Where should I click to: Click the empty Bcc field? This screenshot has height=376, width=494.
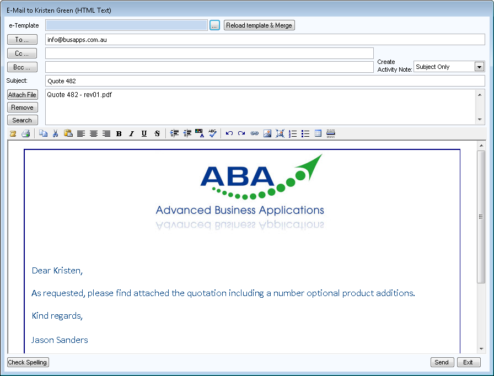tap(210, 67)
